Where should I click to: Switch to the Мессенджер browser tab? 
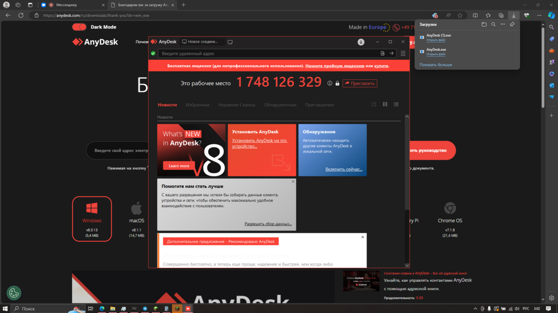coord(71,5)
